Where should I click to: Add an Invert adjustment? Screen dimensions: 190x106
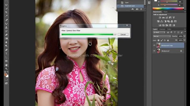click(x=160, y=25)
